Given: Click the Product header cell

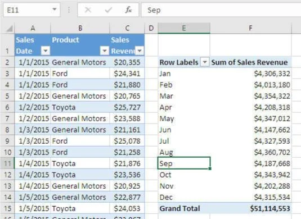Looking at the screenshot, I should pyautogui.click(x=80, y=45).
